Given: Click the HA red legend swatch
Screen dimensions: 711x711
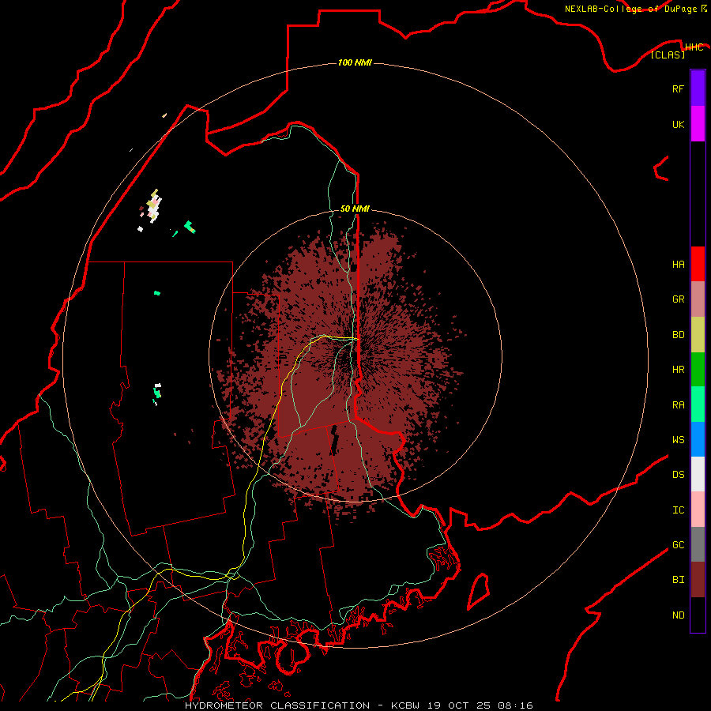Looking at the screenshot, I should 698,264.
